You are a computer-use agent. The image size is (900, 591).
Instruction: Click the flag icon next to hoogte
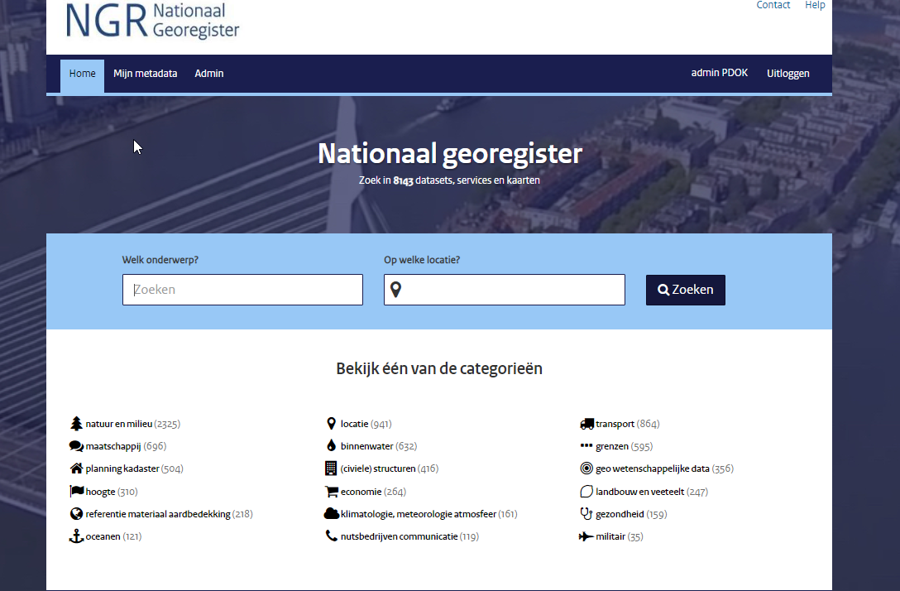point(76,491)
